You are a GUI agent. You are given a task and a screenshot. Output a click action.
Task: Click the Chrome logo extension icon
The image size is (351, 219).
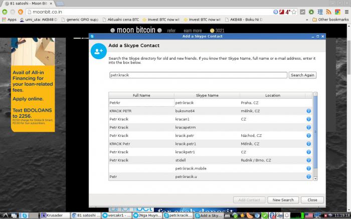pos(337,12)
